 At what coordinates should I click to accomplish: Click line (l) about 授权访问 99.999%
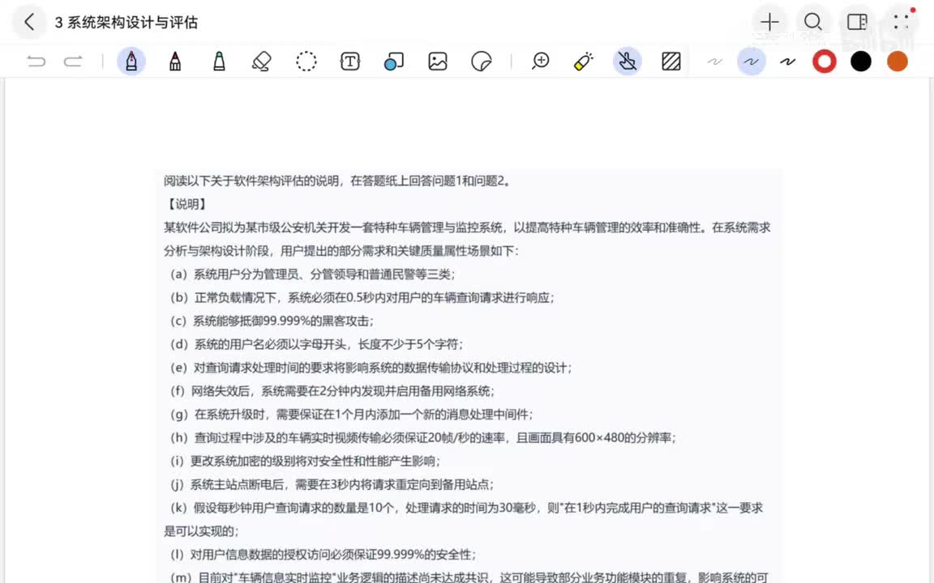[323, 555]
